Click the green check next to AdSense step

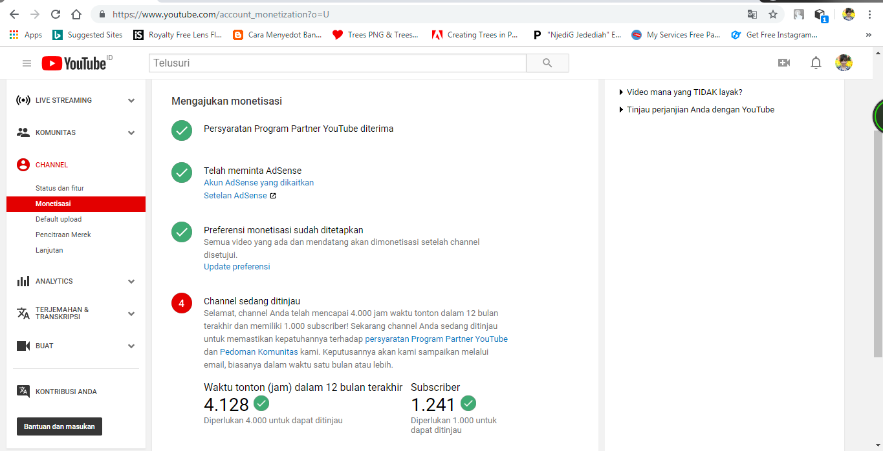pos(182,173)
